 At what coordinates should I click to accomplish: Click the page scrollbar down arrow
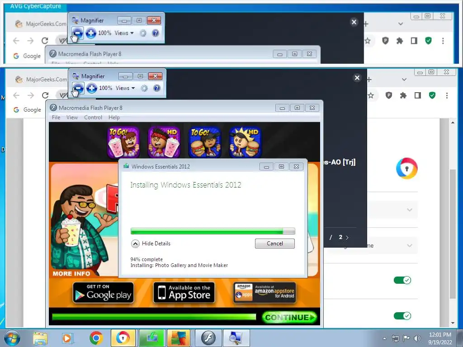click(x=453, y=323)
